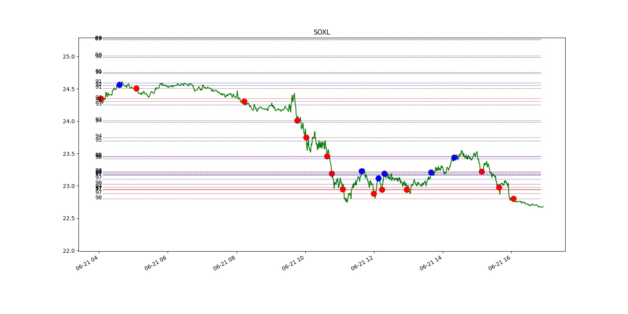Screen dimensions: 628x314
Task: Click the 06-21 14 x-axis label
Action: 431,263
